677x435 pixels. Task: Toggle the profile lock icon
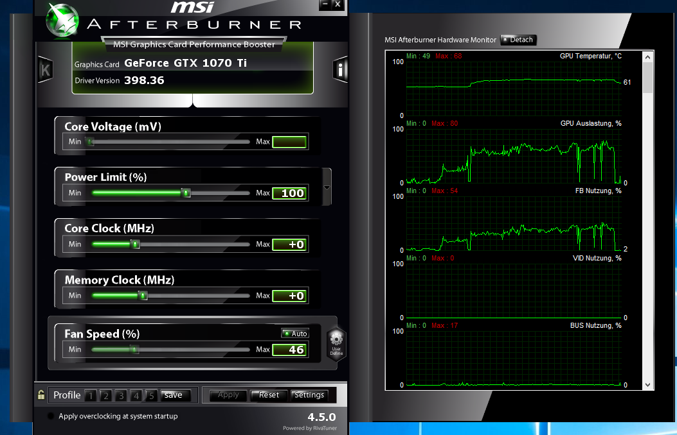click(x=41, y=395)
